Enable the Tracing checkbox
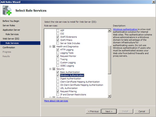 pyautogui.click(x=58, y=59)
